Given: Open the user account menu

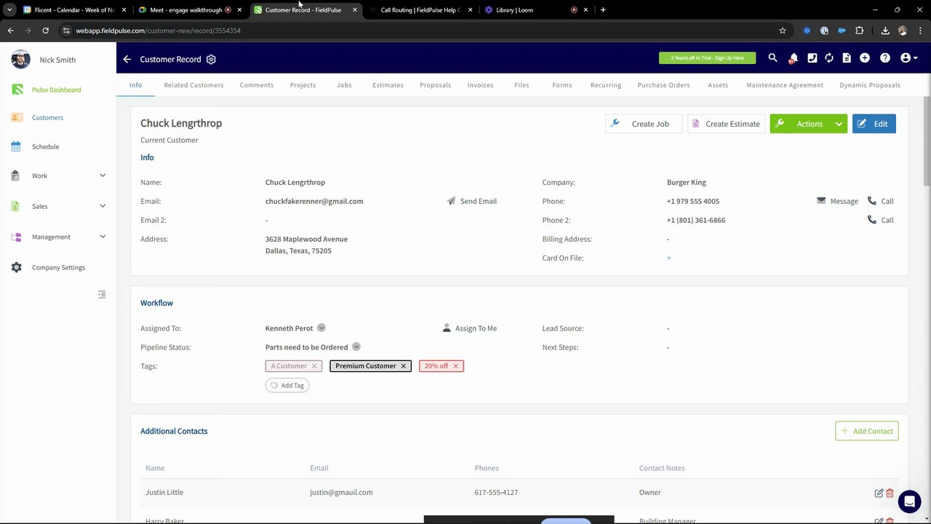Looking at the screenshot, I should 908,58.
